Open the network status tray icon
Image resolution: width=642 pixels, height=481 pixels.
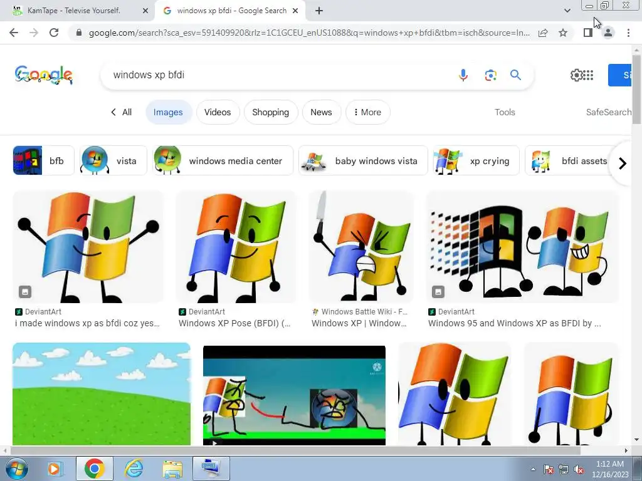click(564, 469)
